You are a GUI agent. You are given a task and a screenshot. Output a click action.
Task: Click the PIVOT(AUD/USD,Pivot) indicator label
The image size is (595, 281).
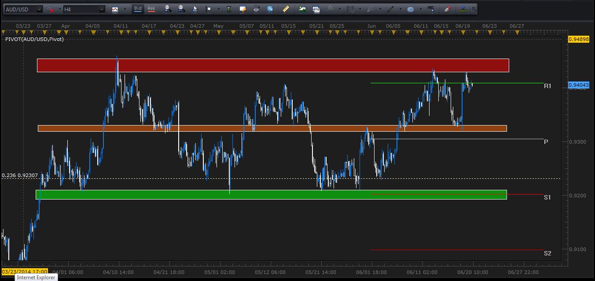click(34, 39)
